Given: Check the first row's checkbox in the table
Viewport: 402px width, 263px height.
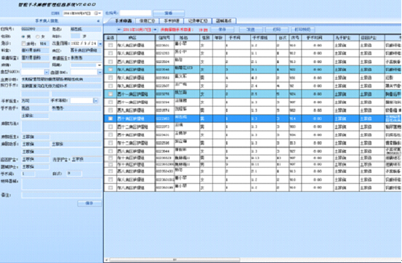Looking at the screenshot, I should [x=110, y=45].
